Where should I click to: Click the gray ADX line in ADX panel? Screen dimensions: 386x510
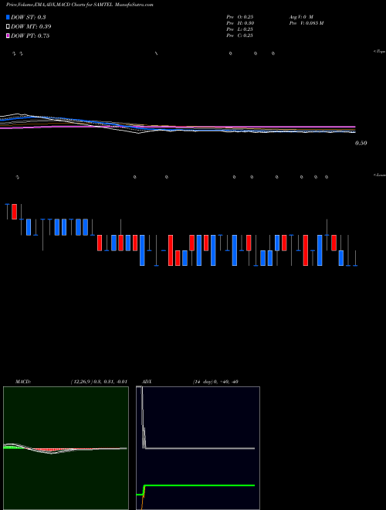(200, 448)
